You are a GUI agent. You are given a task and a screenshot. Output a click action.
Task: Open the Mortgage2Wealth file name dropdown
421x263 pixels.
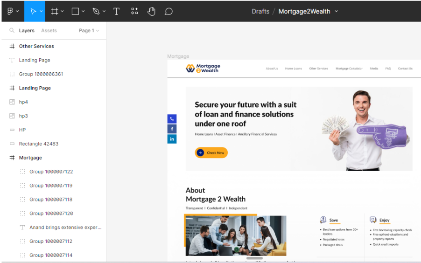[x=336, y=11]
